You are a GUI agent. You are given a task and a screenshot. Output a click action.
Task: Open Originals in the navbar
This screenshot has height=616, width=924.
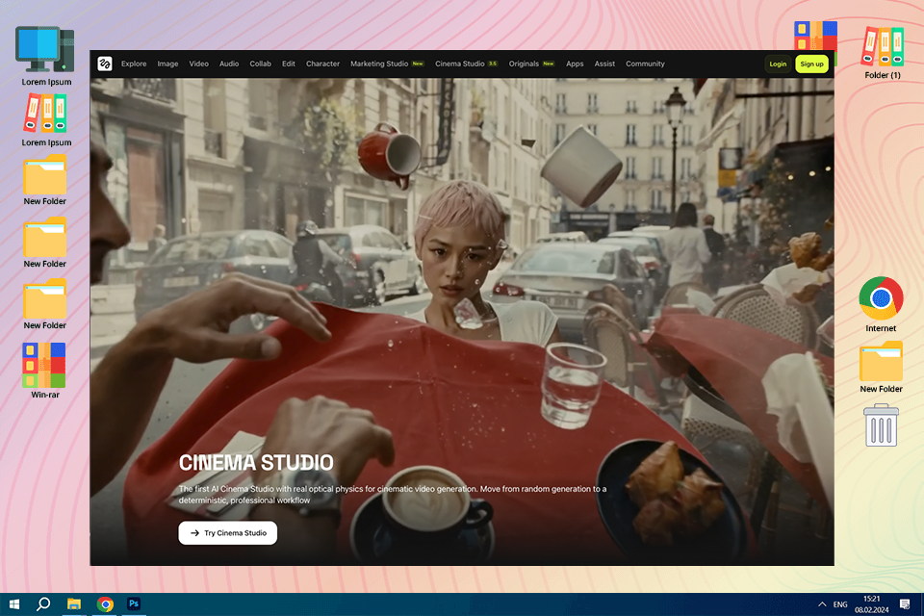(531, 64)
